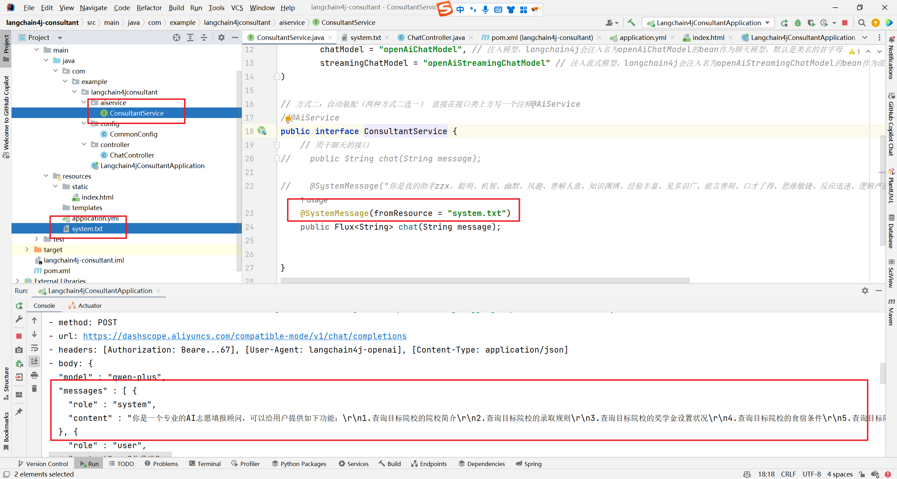Toggle the Pin Tab icon in Run panel
The image size is (897, 479).
click(x=19, y=411)
